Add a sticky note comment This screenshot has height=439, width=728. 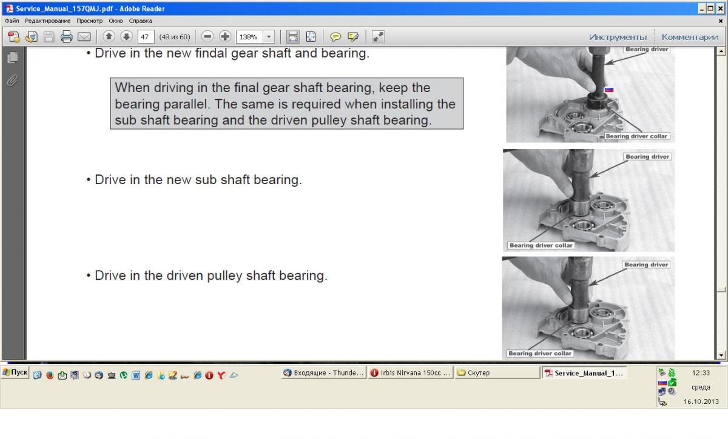[x=335, y=36]
